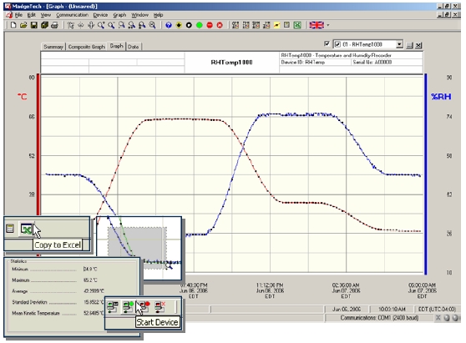Image resolution: width=466 pixels, height=343 pixels.
Task: Open the View menu
Action: (45, 15)
